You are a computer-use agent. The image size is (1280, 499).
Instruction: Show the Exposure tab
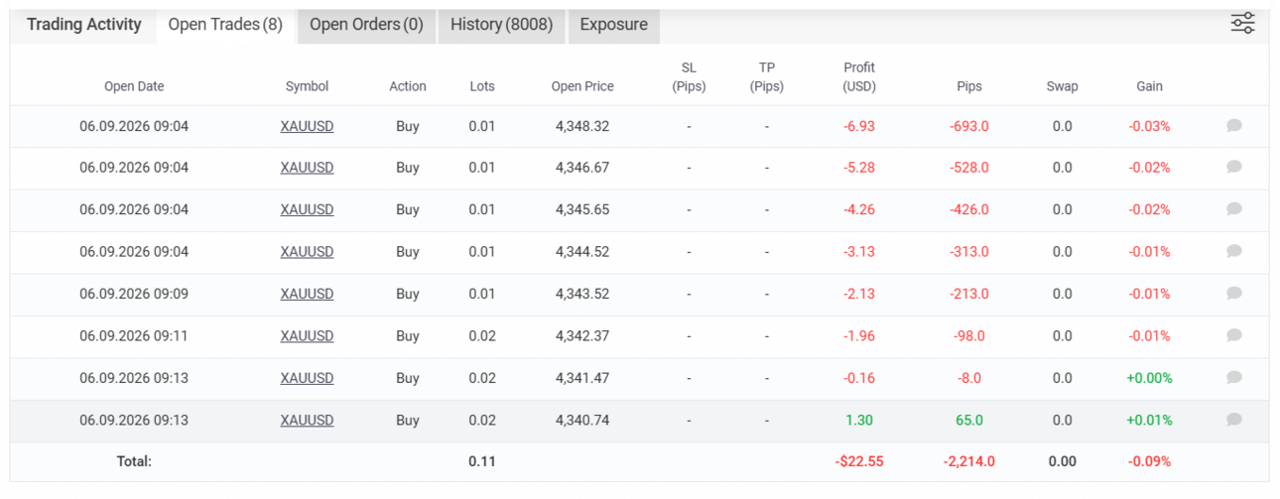pos(613,25)
